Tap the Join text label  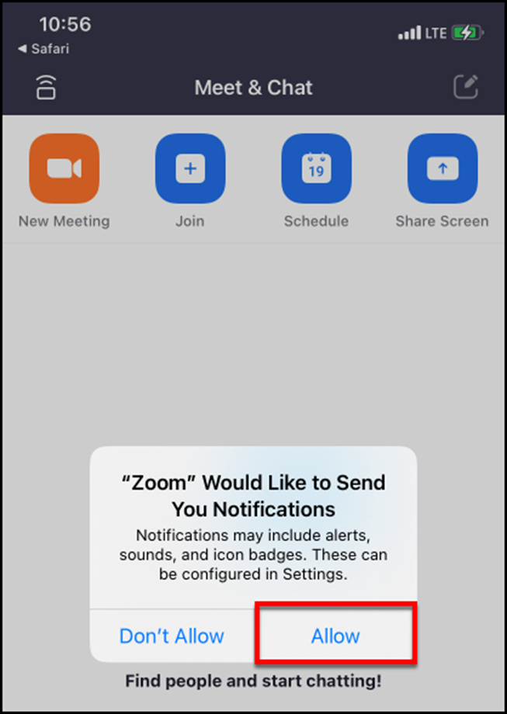coord(190,221)
